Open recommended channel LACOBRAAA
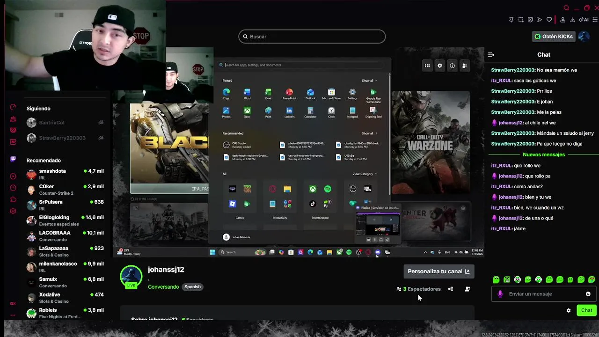This screenshot has height=337, width=599. coord(65,236)
